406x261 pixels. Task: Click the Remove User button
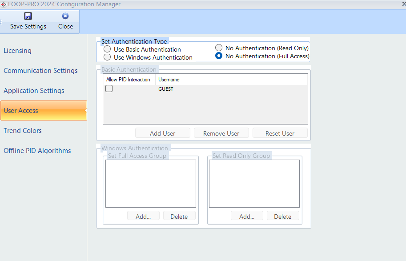point(221,133)
